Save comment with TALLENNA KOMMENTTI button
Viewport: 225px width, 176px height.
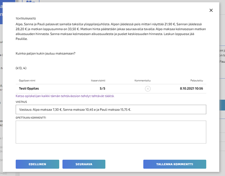(x=175, y=164)
